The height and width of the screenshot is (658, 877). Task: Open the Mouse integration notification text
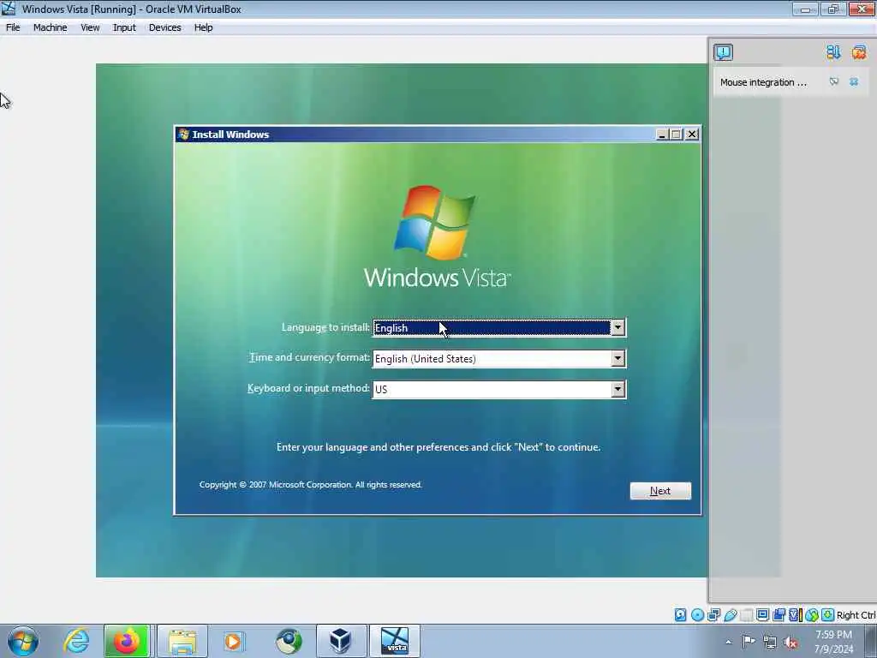[763, 82]
